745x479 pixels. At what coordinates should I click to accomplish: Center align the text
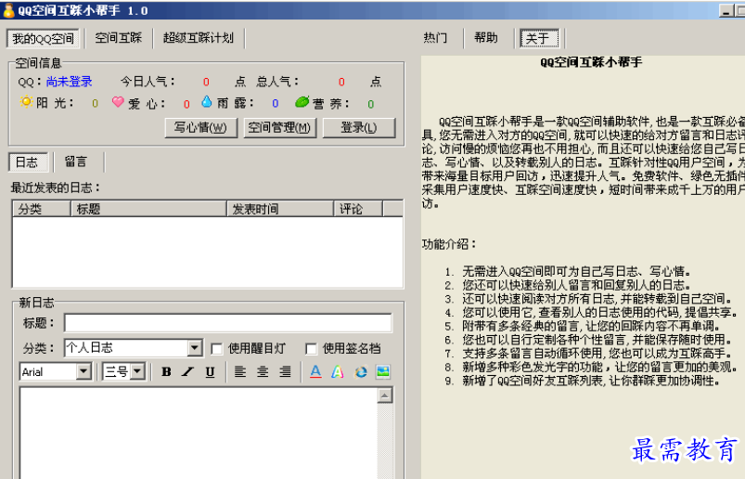263,371
